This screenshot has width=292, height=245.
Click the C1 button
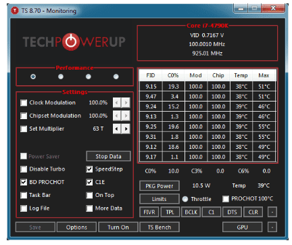click(x=212, y=212)
